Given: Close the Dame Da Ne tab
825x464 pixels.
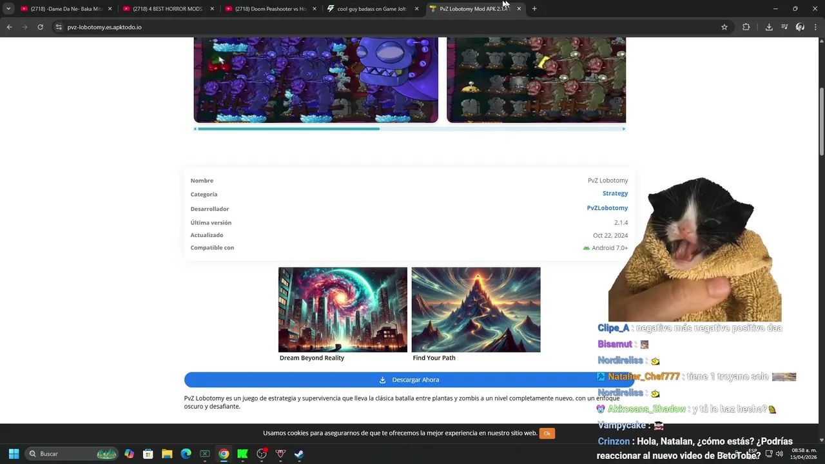Looking at the screenshot, I should [x=110, y=9].
